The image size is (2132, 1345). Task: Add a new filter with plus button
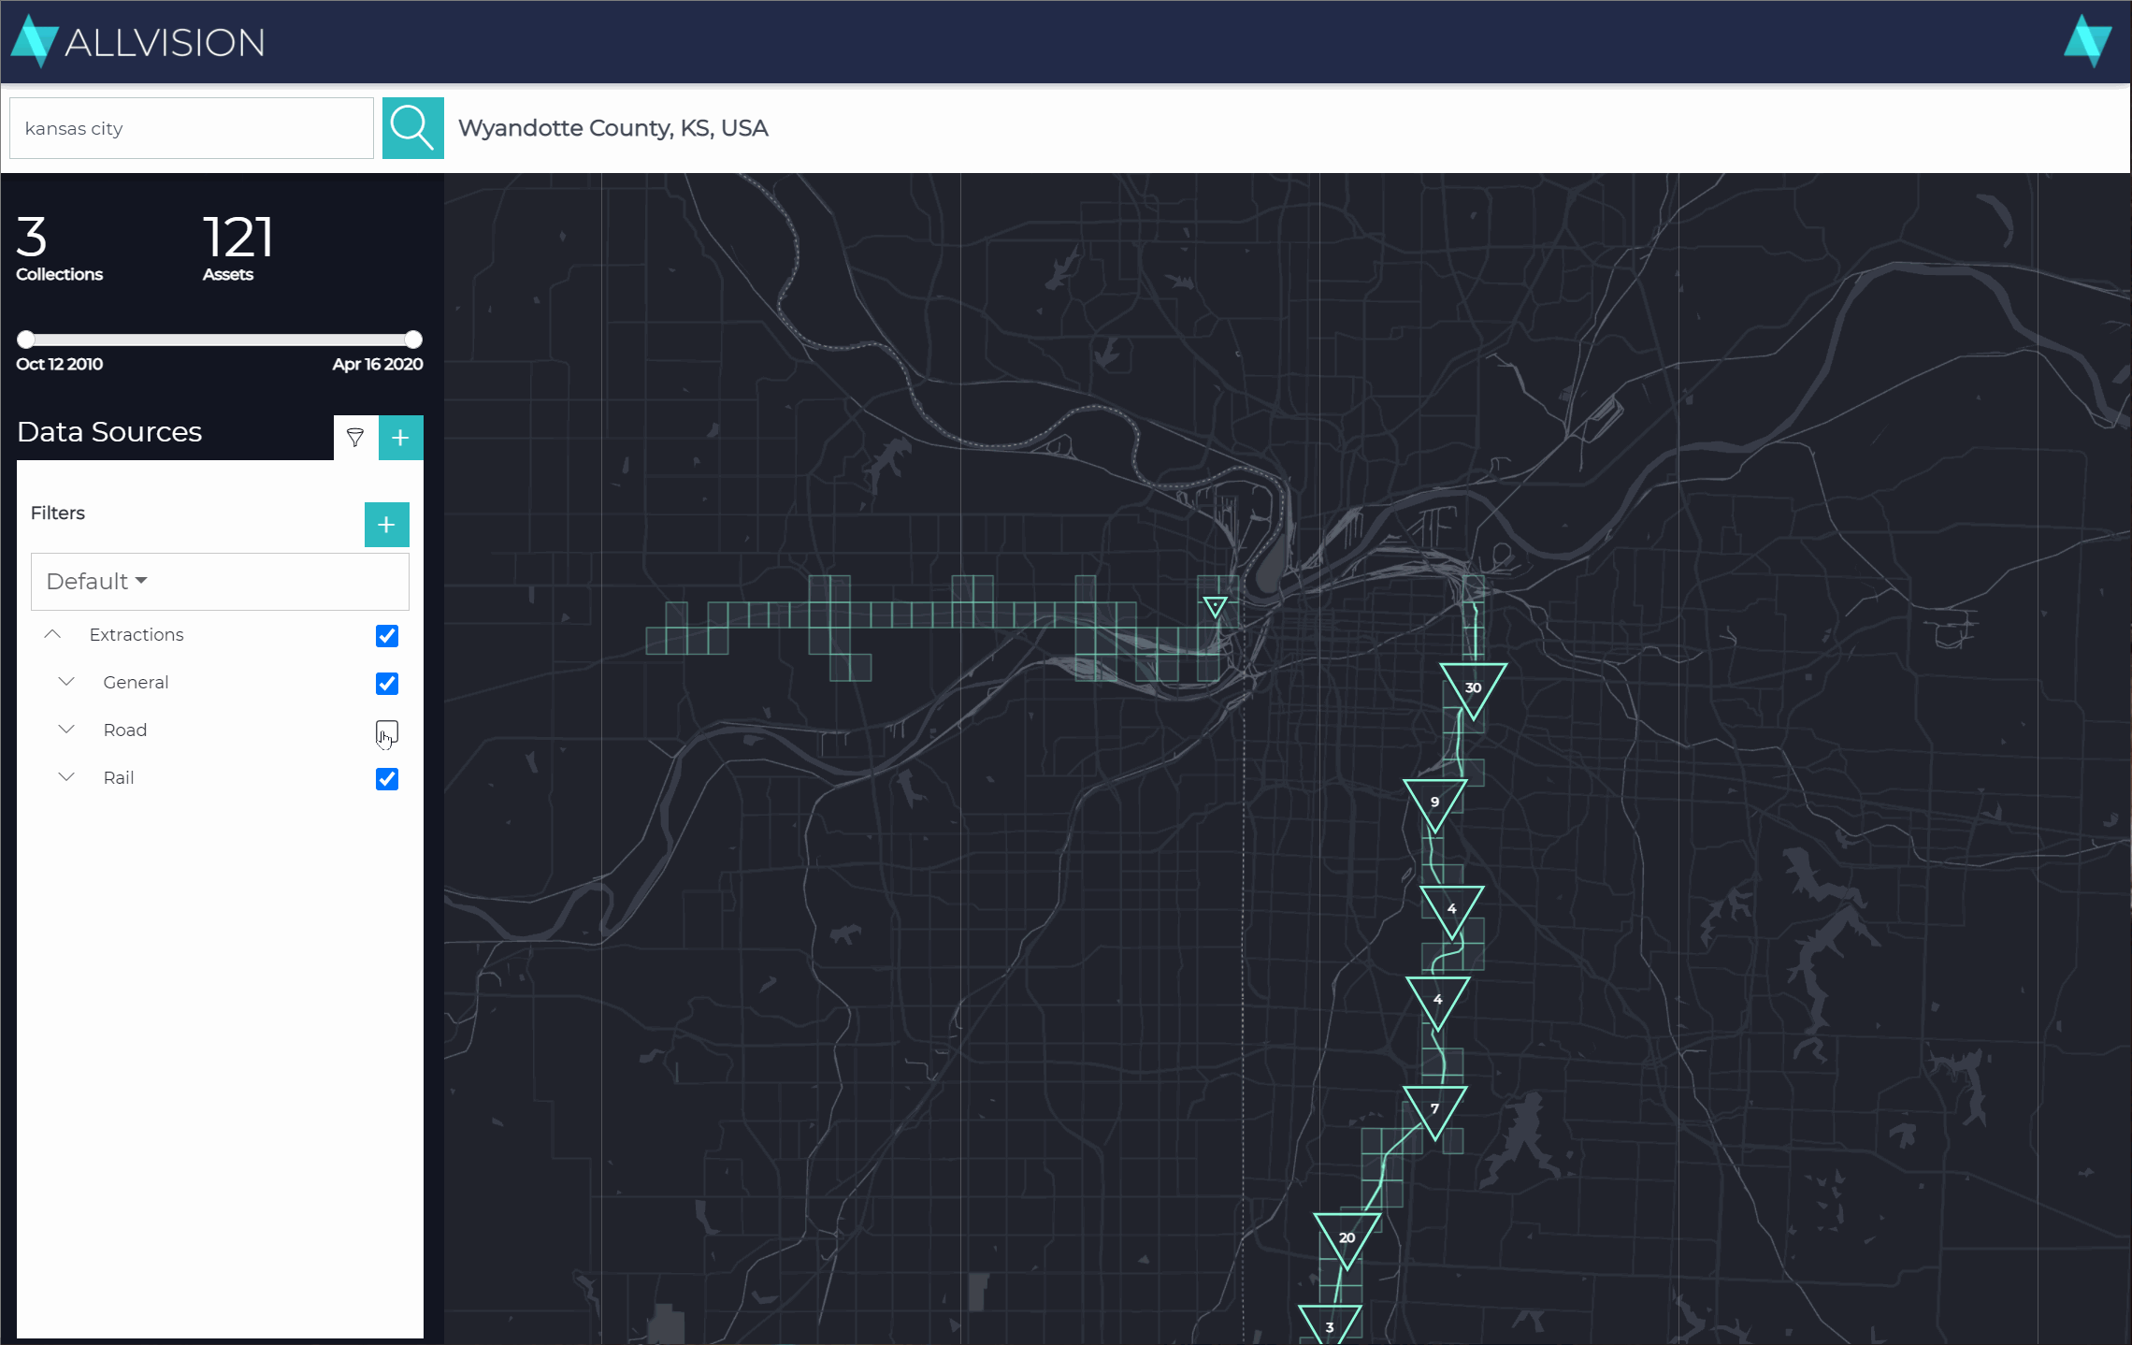386,525
